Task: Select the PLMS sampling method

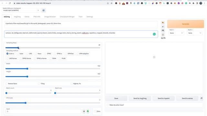Action: tap(62, 58)
